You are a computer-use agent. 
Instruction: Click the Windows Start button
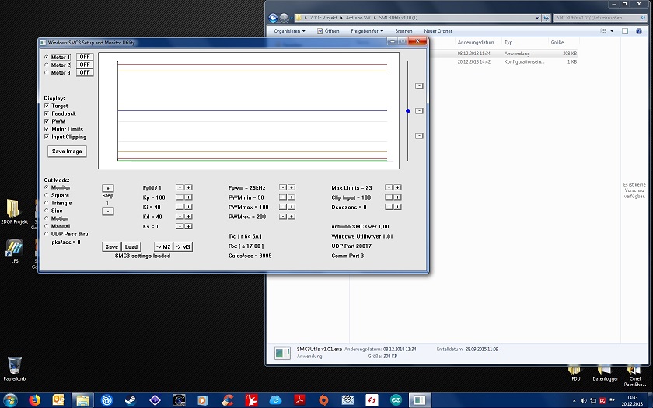click(x=10, y=400)
